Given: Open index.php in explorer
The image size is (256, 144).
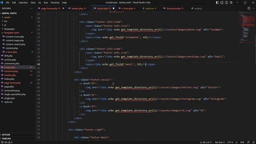Looking at the screenshot, I should click(x=18, y=79).
